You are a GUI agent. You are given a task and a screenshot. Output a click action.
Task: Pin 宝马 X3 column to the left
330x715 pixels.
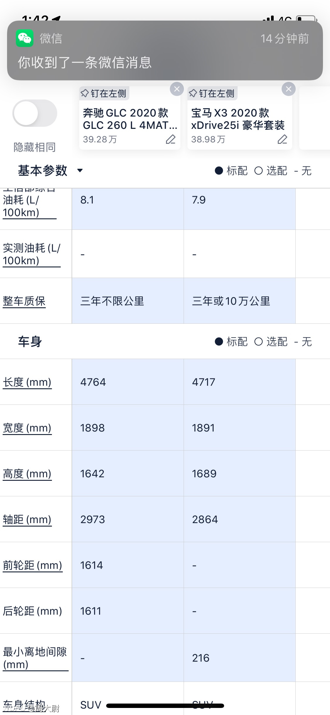tap(212, 93)
